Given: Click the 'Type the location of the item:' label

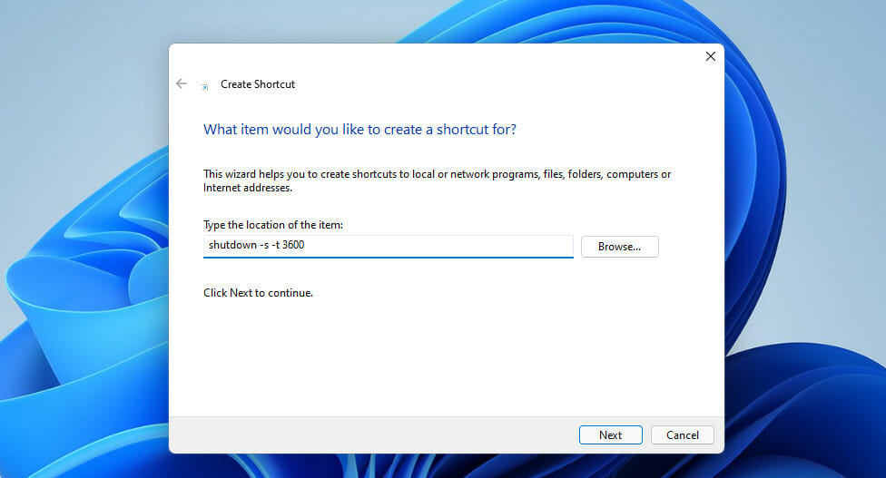Looking at the screenshot, I should click(273, 225).
